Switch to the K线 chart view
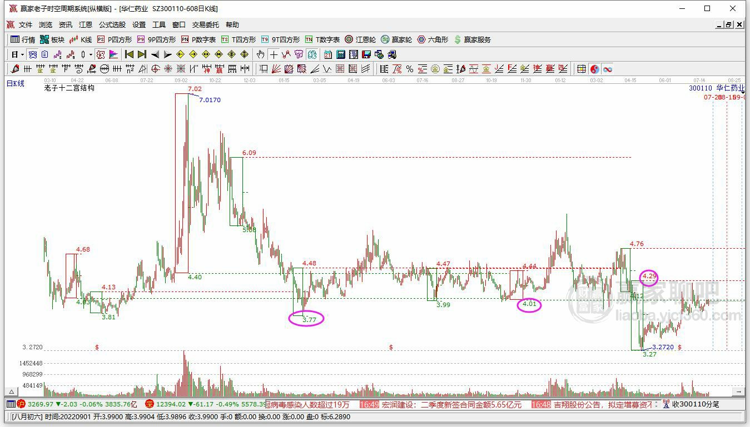Viewport: 750px width, 427px height. point(80,39)
